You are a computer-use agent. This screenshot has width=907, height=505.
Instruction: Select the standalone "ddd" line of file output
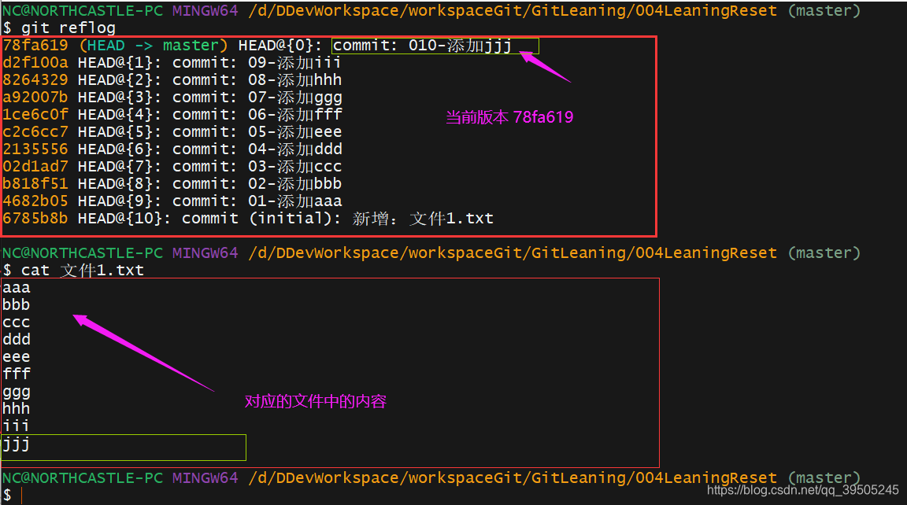17,339
